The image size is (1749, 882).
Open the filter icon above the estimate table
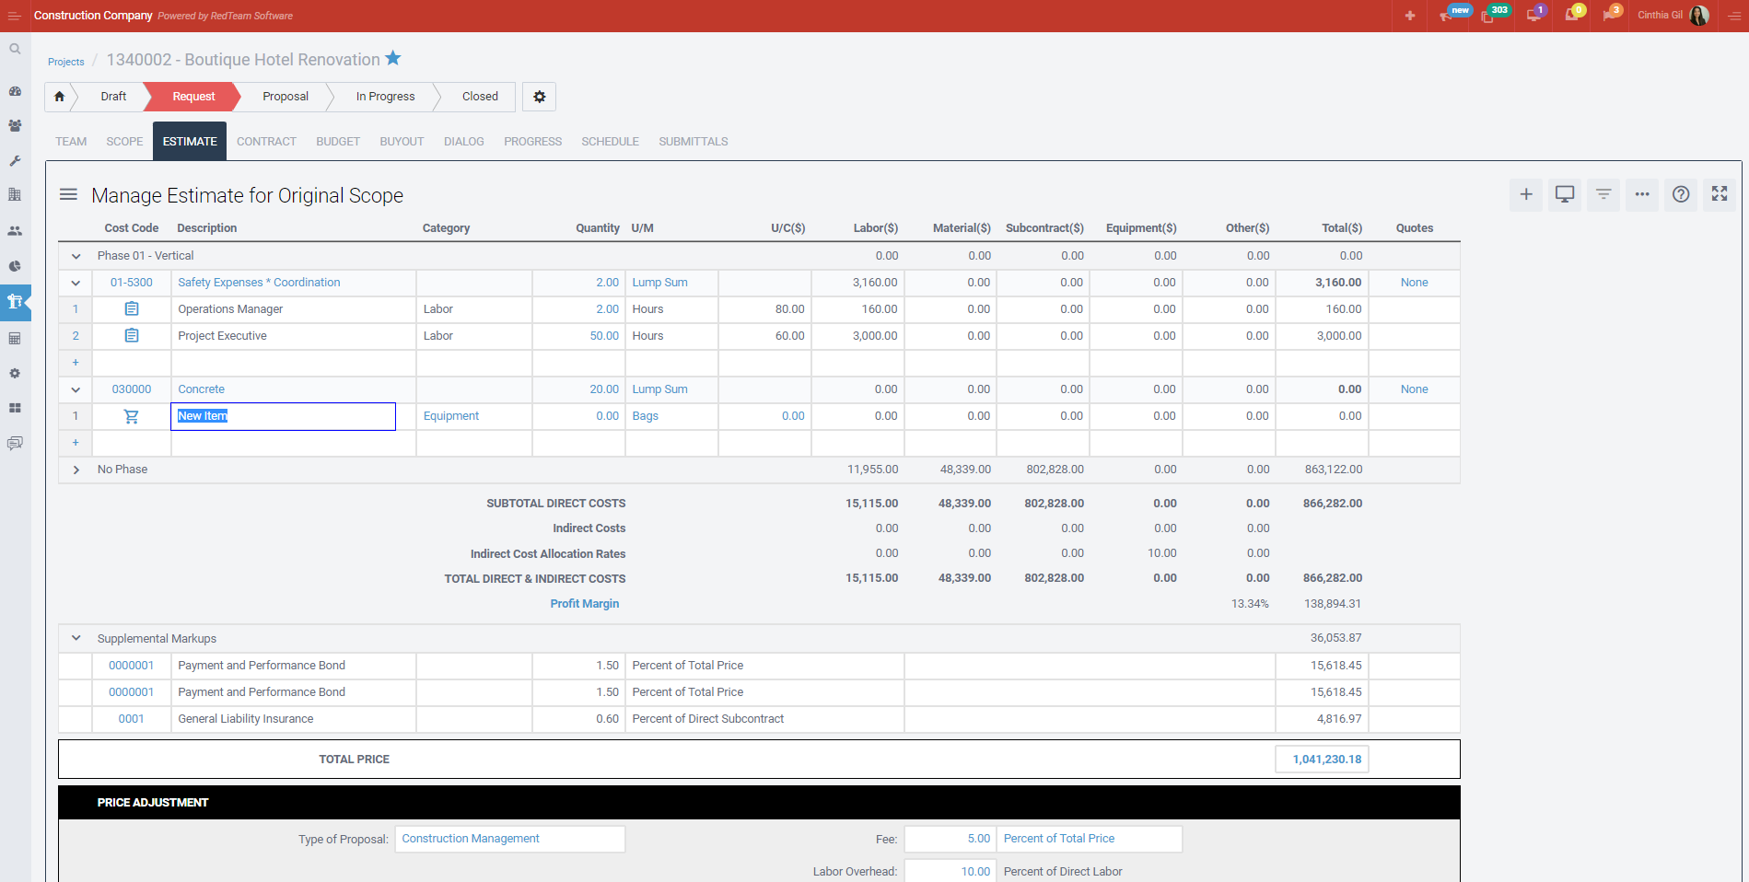[1603, 194]
